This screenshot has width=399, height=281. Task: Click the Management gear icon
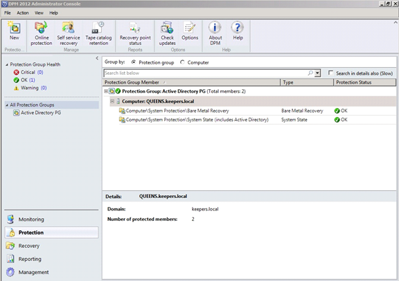click(10, 272)
